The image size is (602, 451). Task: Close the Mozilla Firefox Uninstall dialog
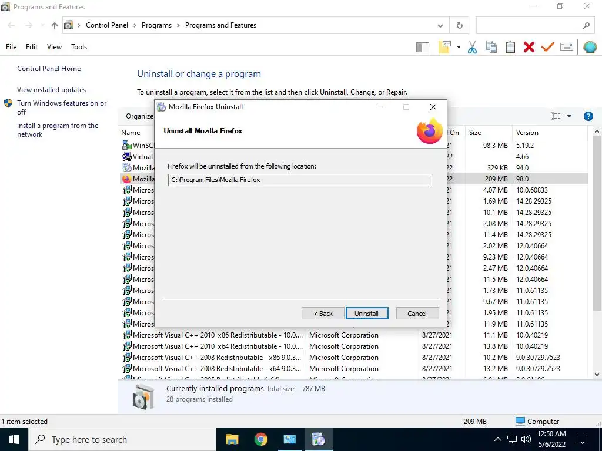[433, 107]
